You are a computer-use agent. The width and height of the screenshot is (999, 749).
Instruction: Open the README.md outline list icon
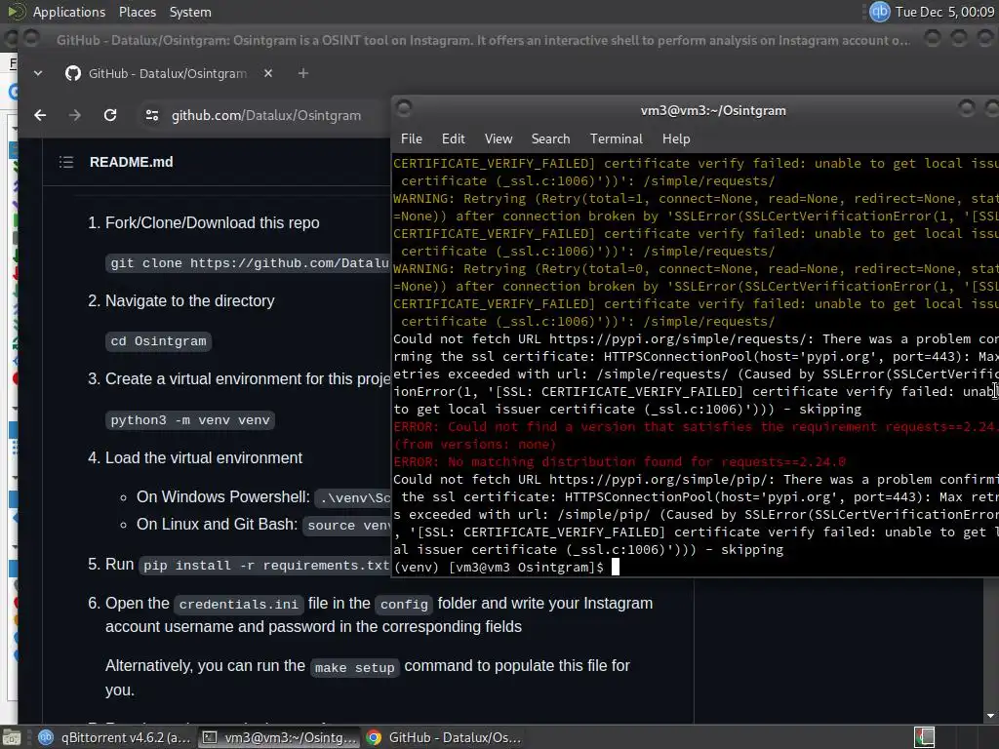pos(66,162)
